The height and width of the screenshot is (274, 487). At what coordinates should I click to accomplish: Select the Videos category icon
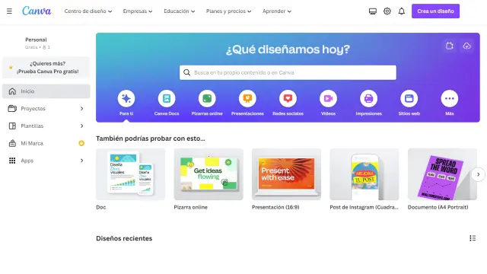pos(328,98)
